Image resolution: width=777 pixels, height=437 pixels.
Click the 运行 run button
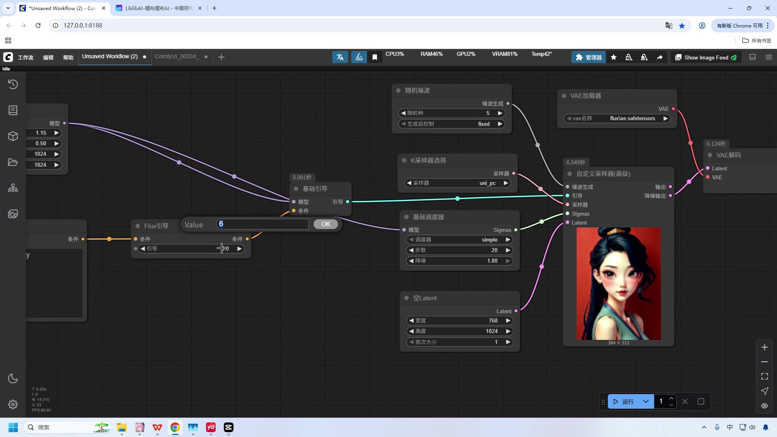[x=623, y=401]
